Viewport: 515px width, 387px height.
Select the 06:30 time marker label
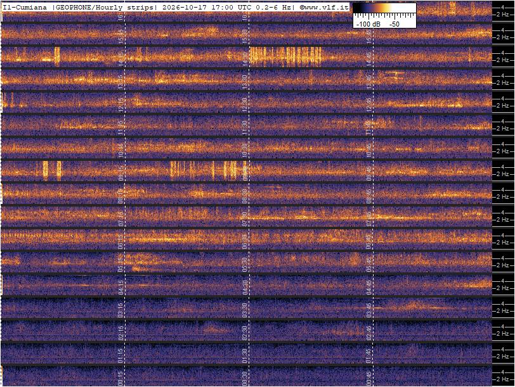tap(245, 242)
